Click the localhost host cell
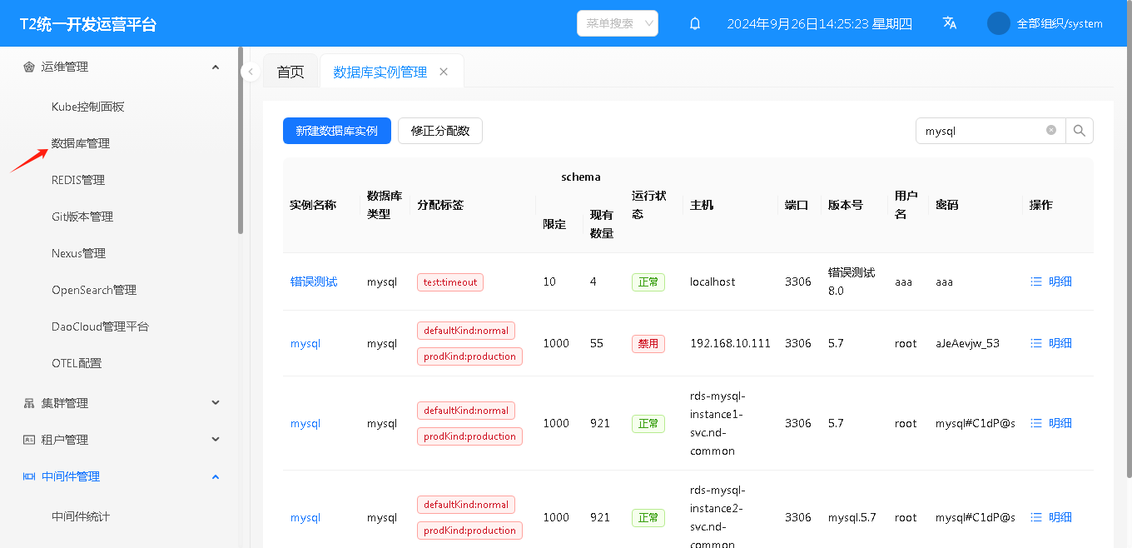 [x=712, y=281]
